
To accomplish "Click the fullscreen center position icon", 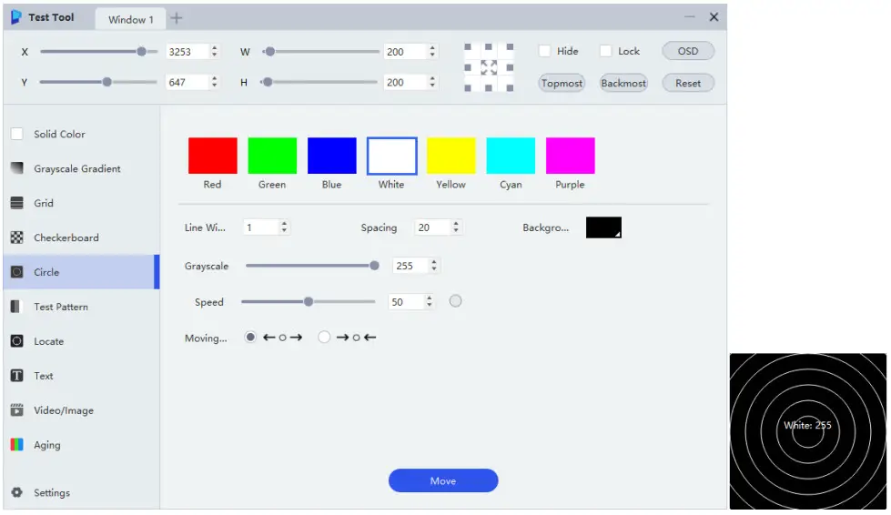I will [489, 67].
